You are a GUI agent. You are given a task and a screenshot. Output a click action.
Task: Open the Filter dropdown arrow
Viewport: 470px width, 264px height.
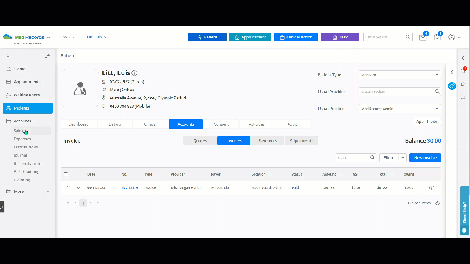tap(403, 158)
